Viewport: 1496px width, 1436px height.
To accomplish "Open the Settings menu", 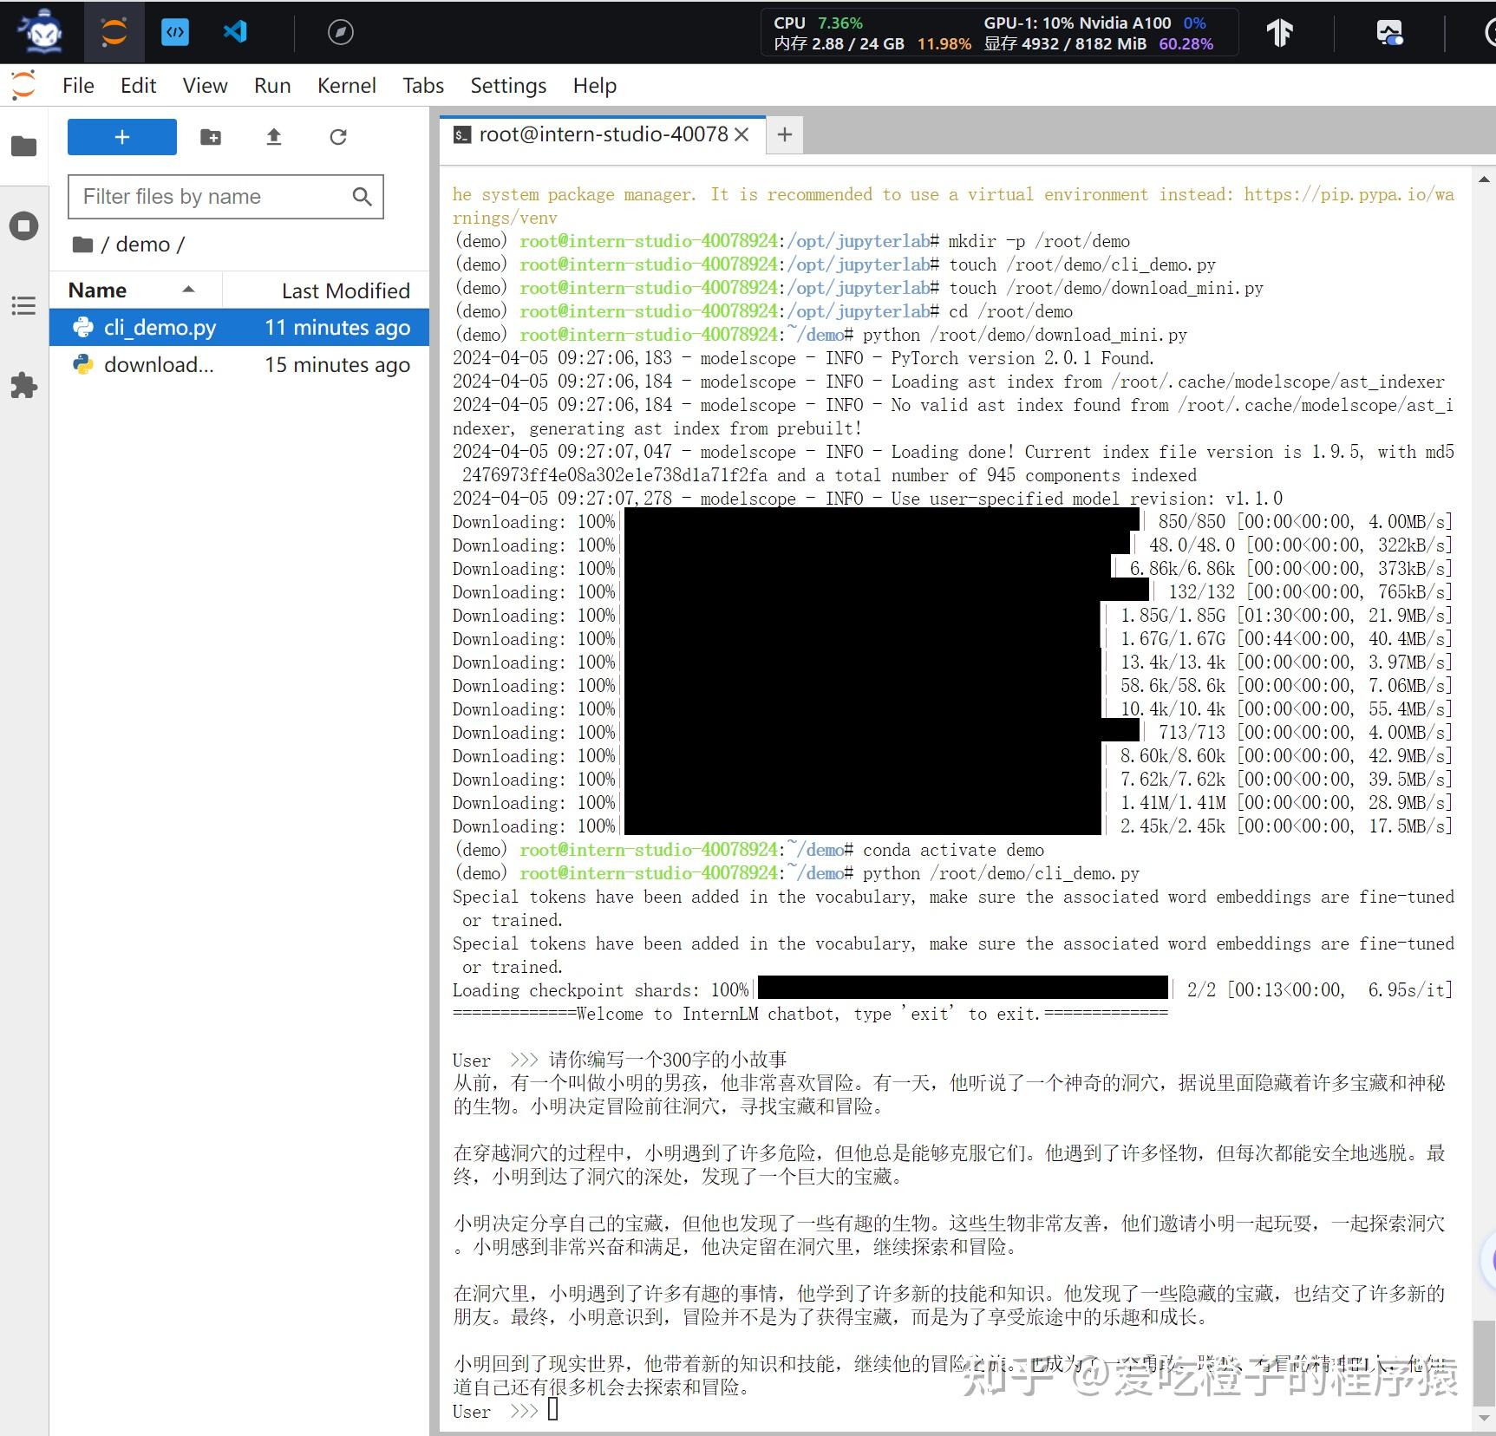I will click(x=508, y=86).
